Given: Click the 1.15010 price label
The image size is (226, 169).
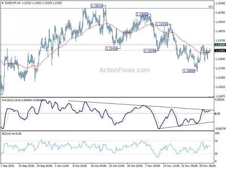Looking at the screenshot, I should pyautogui.click(x=97, y=6).
